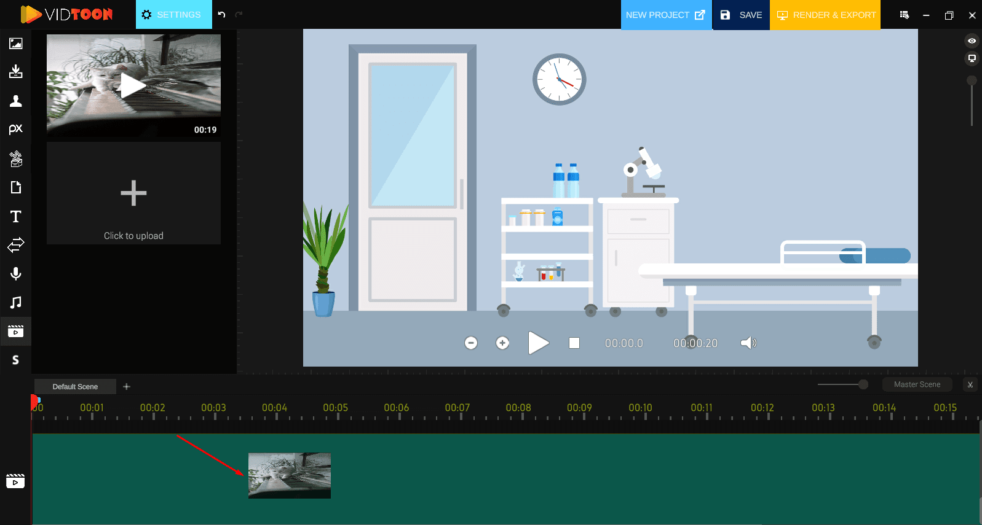Select the video clip on the timeline
This screenshot has width=982, height=525.
pos(290,476)
